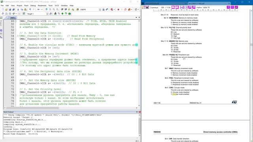Open the find text dropdown arrow
Screen dimensions: 253x142
[100, 9]
